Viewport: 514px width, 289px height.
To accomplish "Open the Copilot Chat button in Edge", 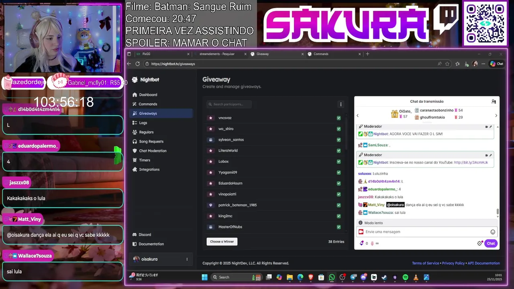I will (x=497, y=64).
